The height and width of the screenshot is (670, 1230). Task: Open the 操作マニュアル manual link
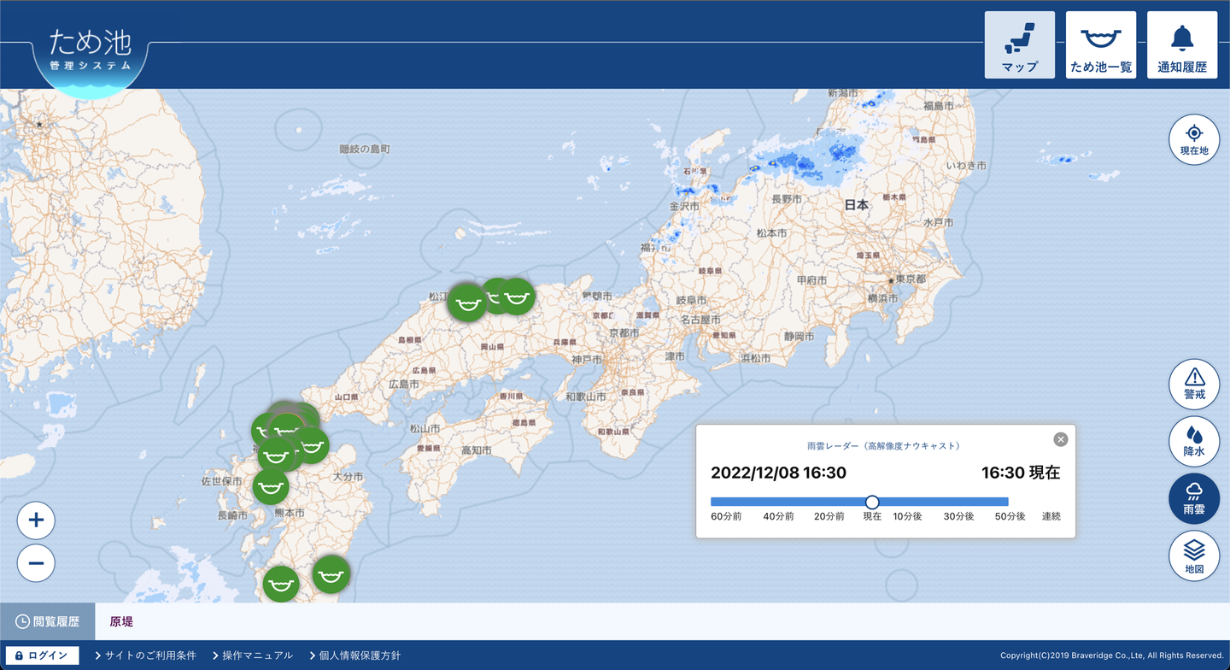pyautogui.click(x=252, y=655)
